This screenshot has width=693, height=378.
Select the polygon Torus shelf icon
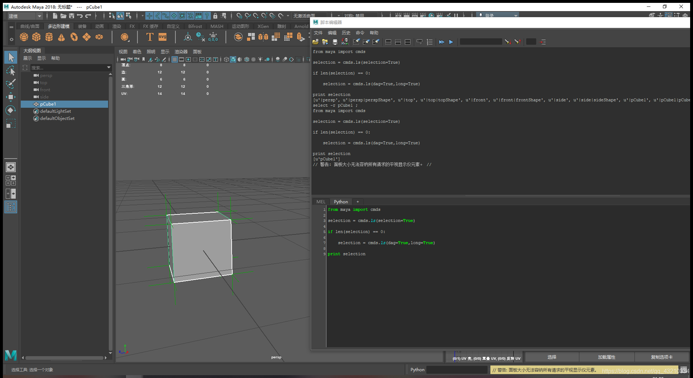pos(74,37)
